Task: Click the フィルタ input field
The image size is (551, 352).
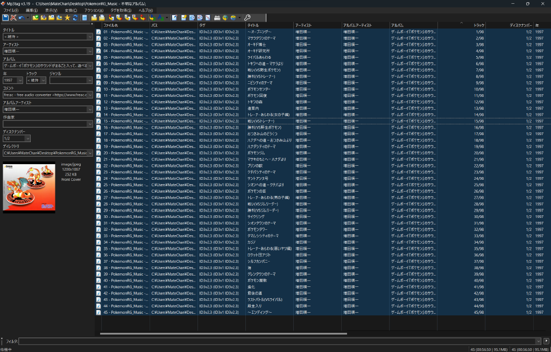Action: click(x=280, y=341)
